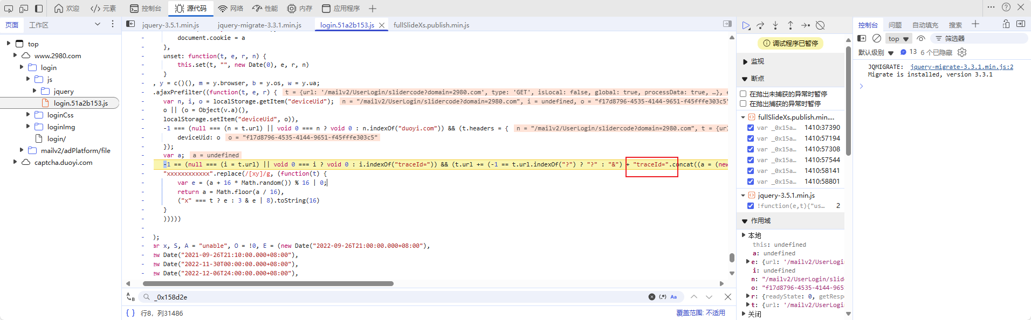The width and height of the screenshot is (1031, 320).
Task: Add a new tool tab in the main tab bar
Action: (373, 9)
